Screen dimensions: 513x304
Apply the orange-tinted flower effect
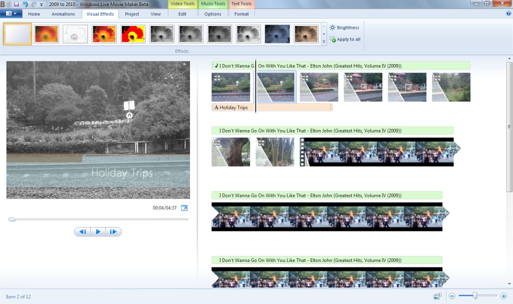(x=47, y=34)
